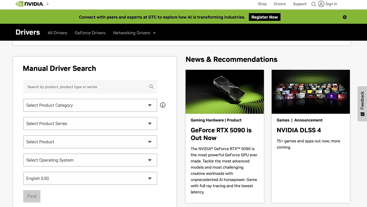Click the 75+ games and apps description text

308,144
